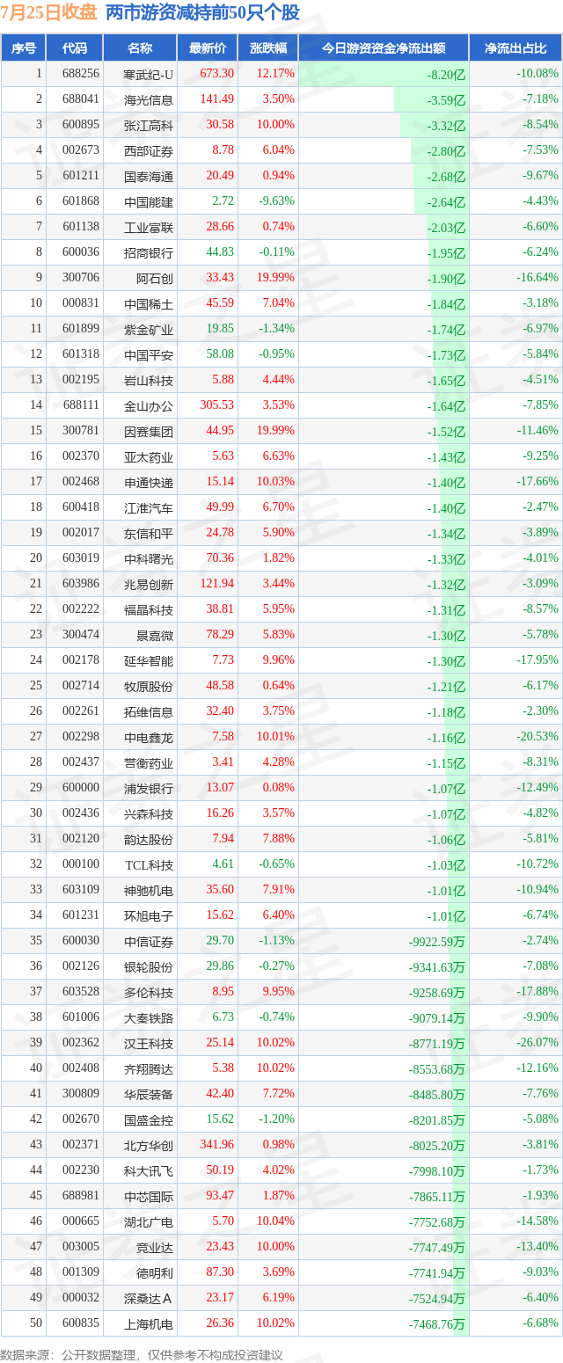Click 兆易创新 price 121.94
The height and width of the screenshot is (1363, 563).
217,584
